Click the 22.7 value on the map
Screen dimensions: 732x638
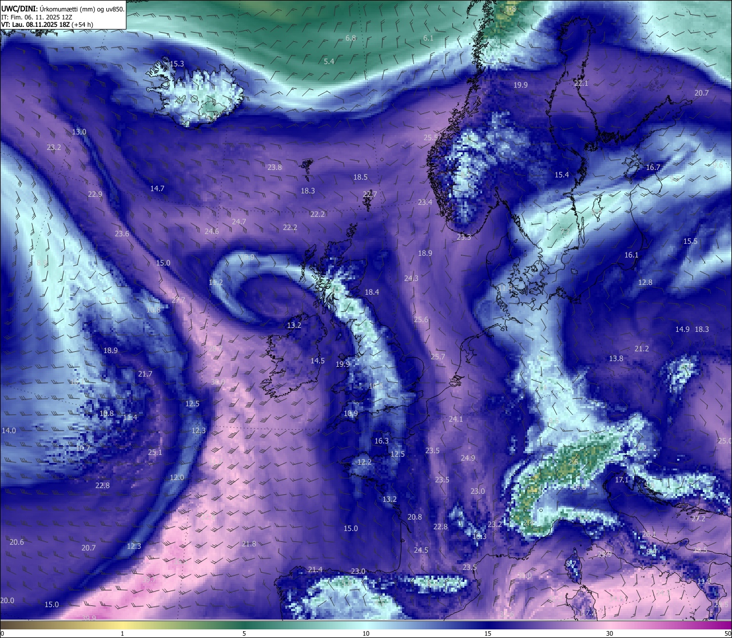point(370,194)
